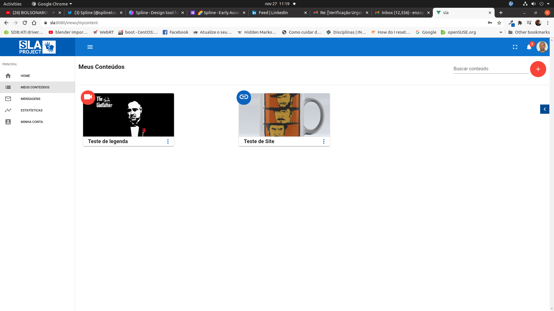The width and height of the screenshot is (554, 311).
Task: Expand the right side panel chevron
Action: [544, 109]
